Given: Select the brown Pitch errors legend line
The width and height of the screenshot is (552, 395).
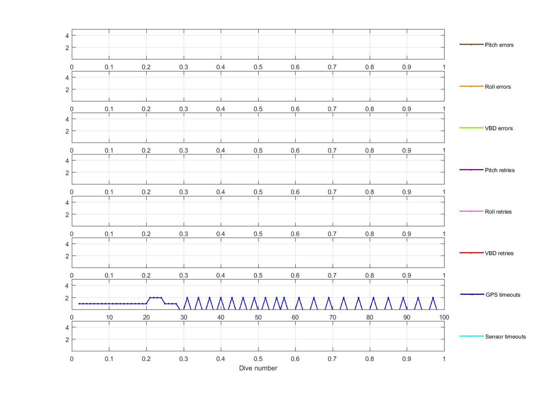Looking at the screenshot, I should point(471,45).
